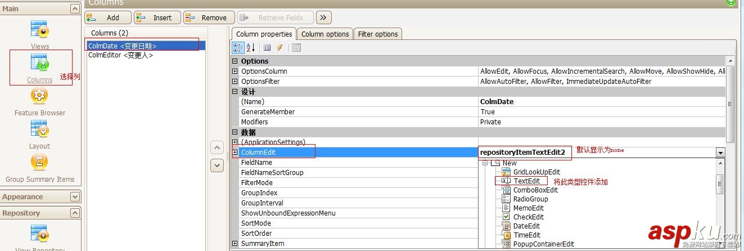This screenshot has height=251, width=744.
Task: Show Properties page icon in property grid
Action: pyautogui.click(x=268, y=48)
